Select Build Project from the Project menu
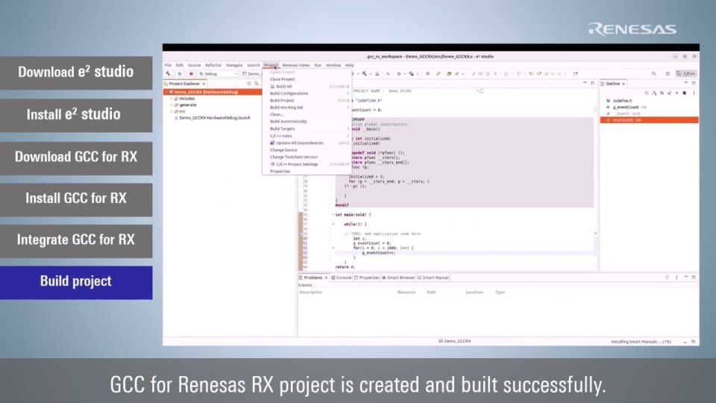Image resolution: width=716 pixels, height=403 pixels. click(282, 100)
